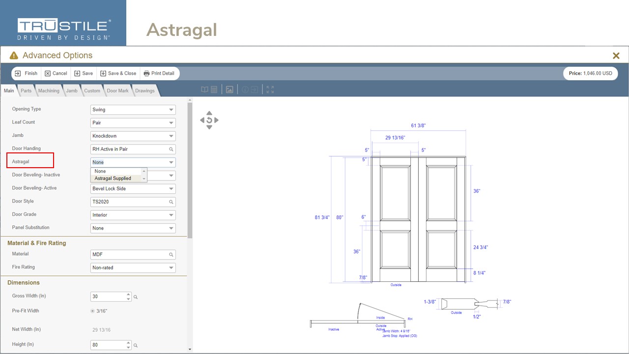Click the Gross Width input field
Screen dimensions: 629x354
pyautogui.click(x=108, y=296)
